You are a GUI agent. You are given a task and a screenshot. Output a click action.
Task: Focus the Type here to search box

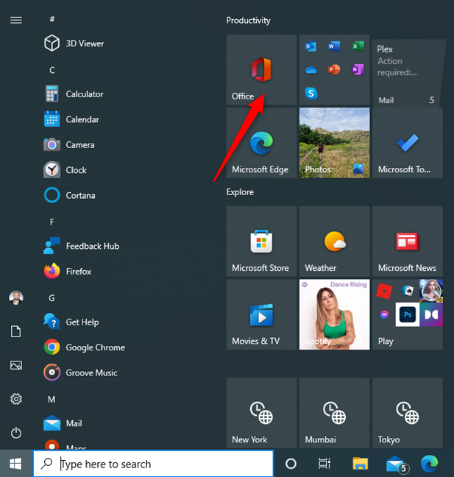coord(154,464)
